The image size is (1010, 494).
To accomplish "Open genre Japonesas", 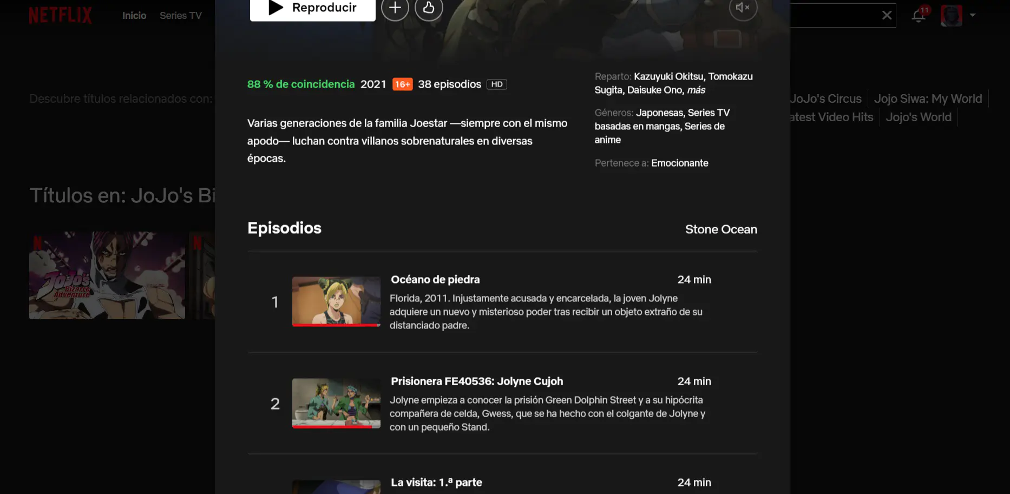I will [660, 113].
